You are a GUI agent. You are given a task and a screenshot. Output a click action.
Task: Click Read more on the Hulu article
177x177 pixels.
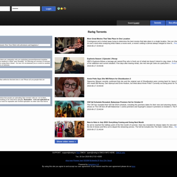176,127
